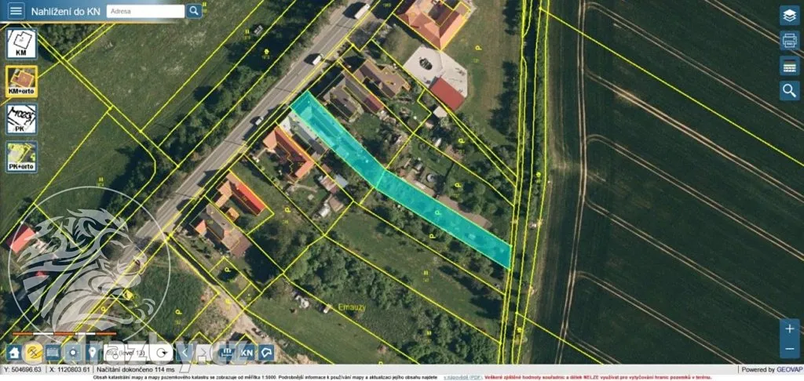The width and height of the screenshot is (804, 381).
Task: Click the location pin icon in bottom toolbar
Action: tap(92, 352)
